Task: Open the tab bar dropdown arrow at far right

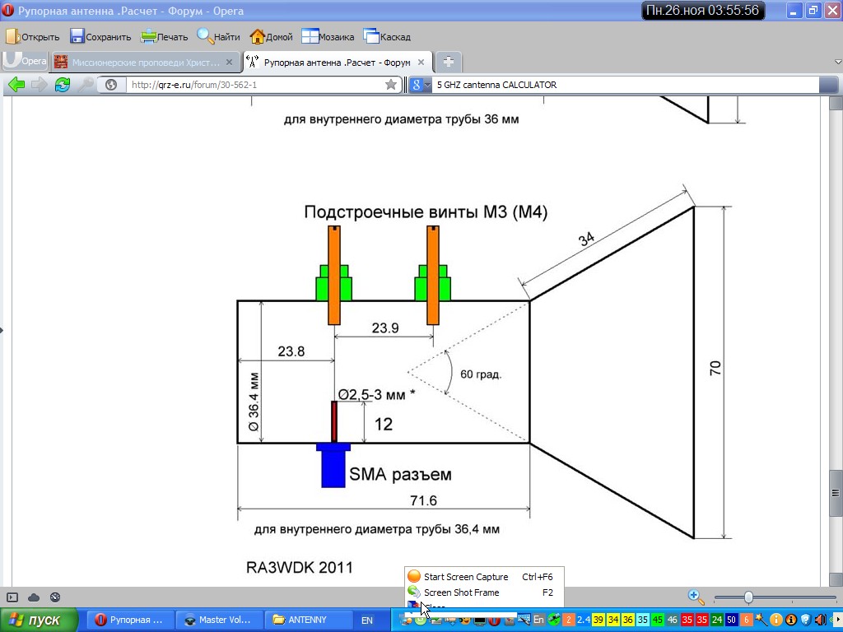Action: [x=837, y=63]
